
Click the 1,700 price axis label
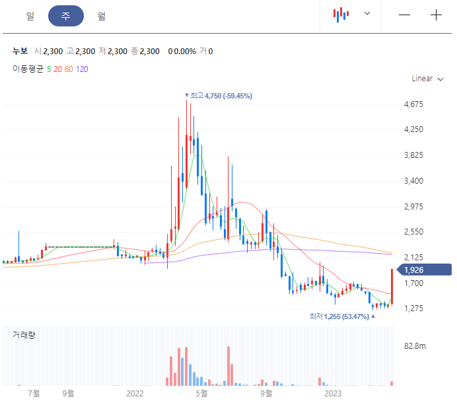tap(413, 283)
